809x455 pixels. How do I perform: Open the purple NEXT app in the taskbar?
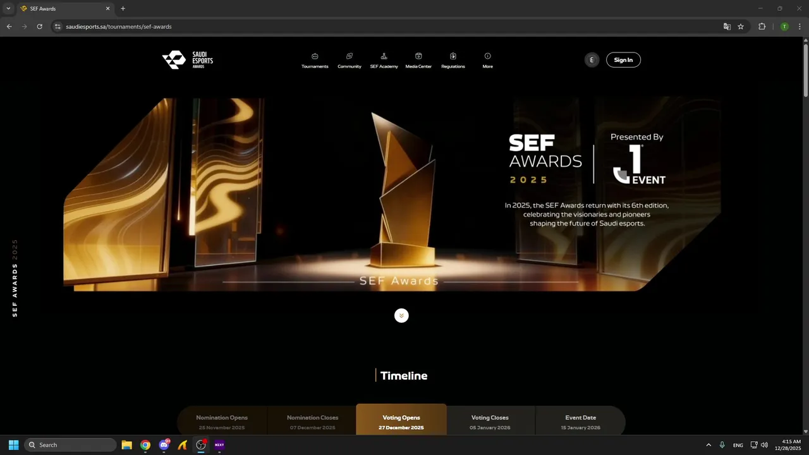click(219, 445)
